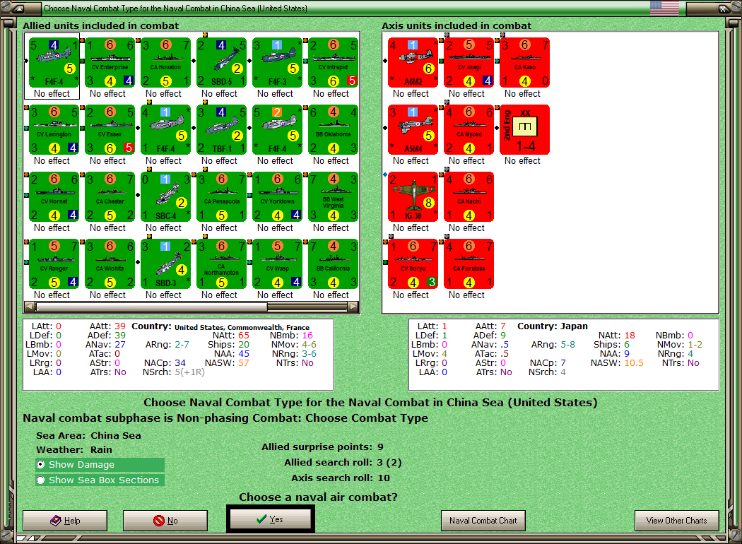Select the CV Akagi carrier counter
The height and width of the screenshot is (544, 742).
[469, 62]
